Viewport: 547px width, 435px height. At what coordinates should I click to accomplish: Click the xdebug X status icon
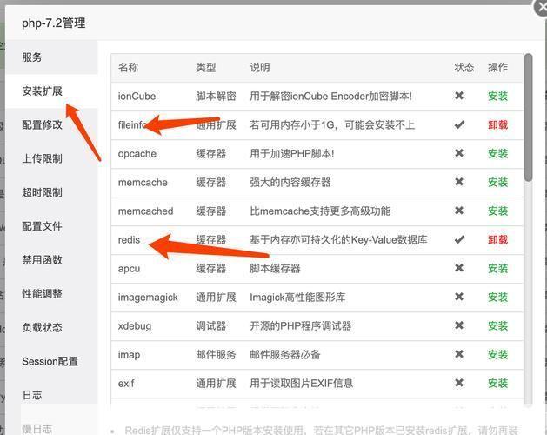click(x=459, y=325)
